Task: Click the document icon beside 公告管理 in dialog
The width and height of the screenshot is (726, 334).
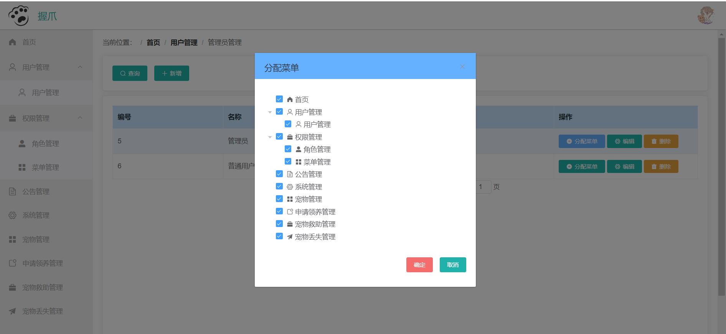Action: click(x=290, y=174)
